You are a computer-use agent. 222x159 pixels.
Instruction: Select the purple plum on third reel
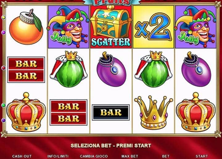111,69
